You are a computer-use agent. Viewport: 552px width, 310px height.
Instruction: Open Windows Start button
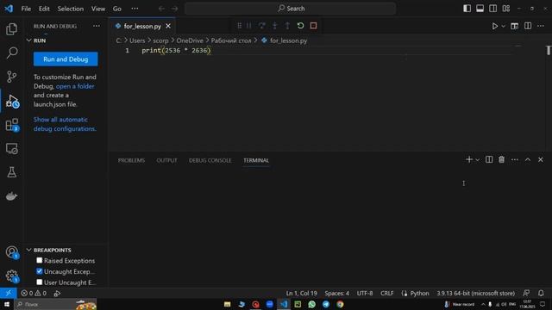pos(7,304)
